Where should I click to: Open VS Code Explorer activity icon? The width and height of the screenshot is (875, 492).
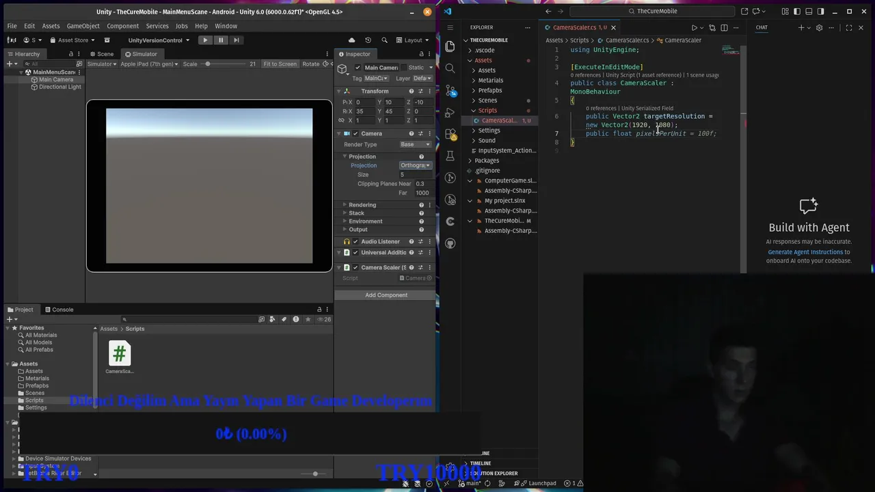[450, 46]
